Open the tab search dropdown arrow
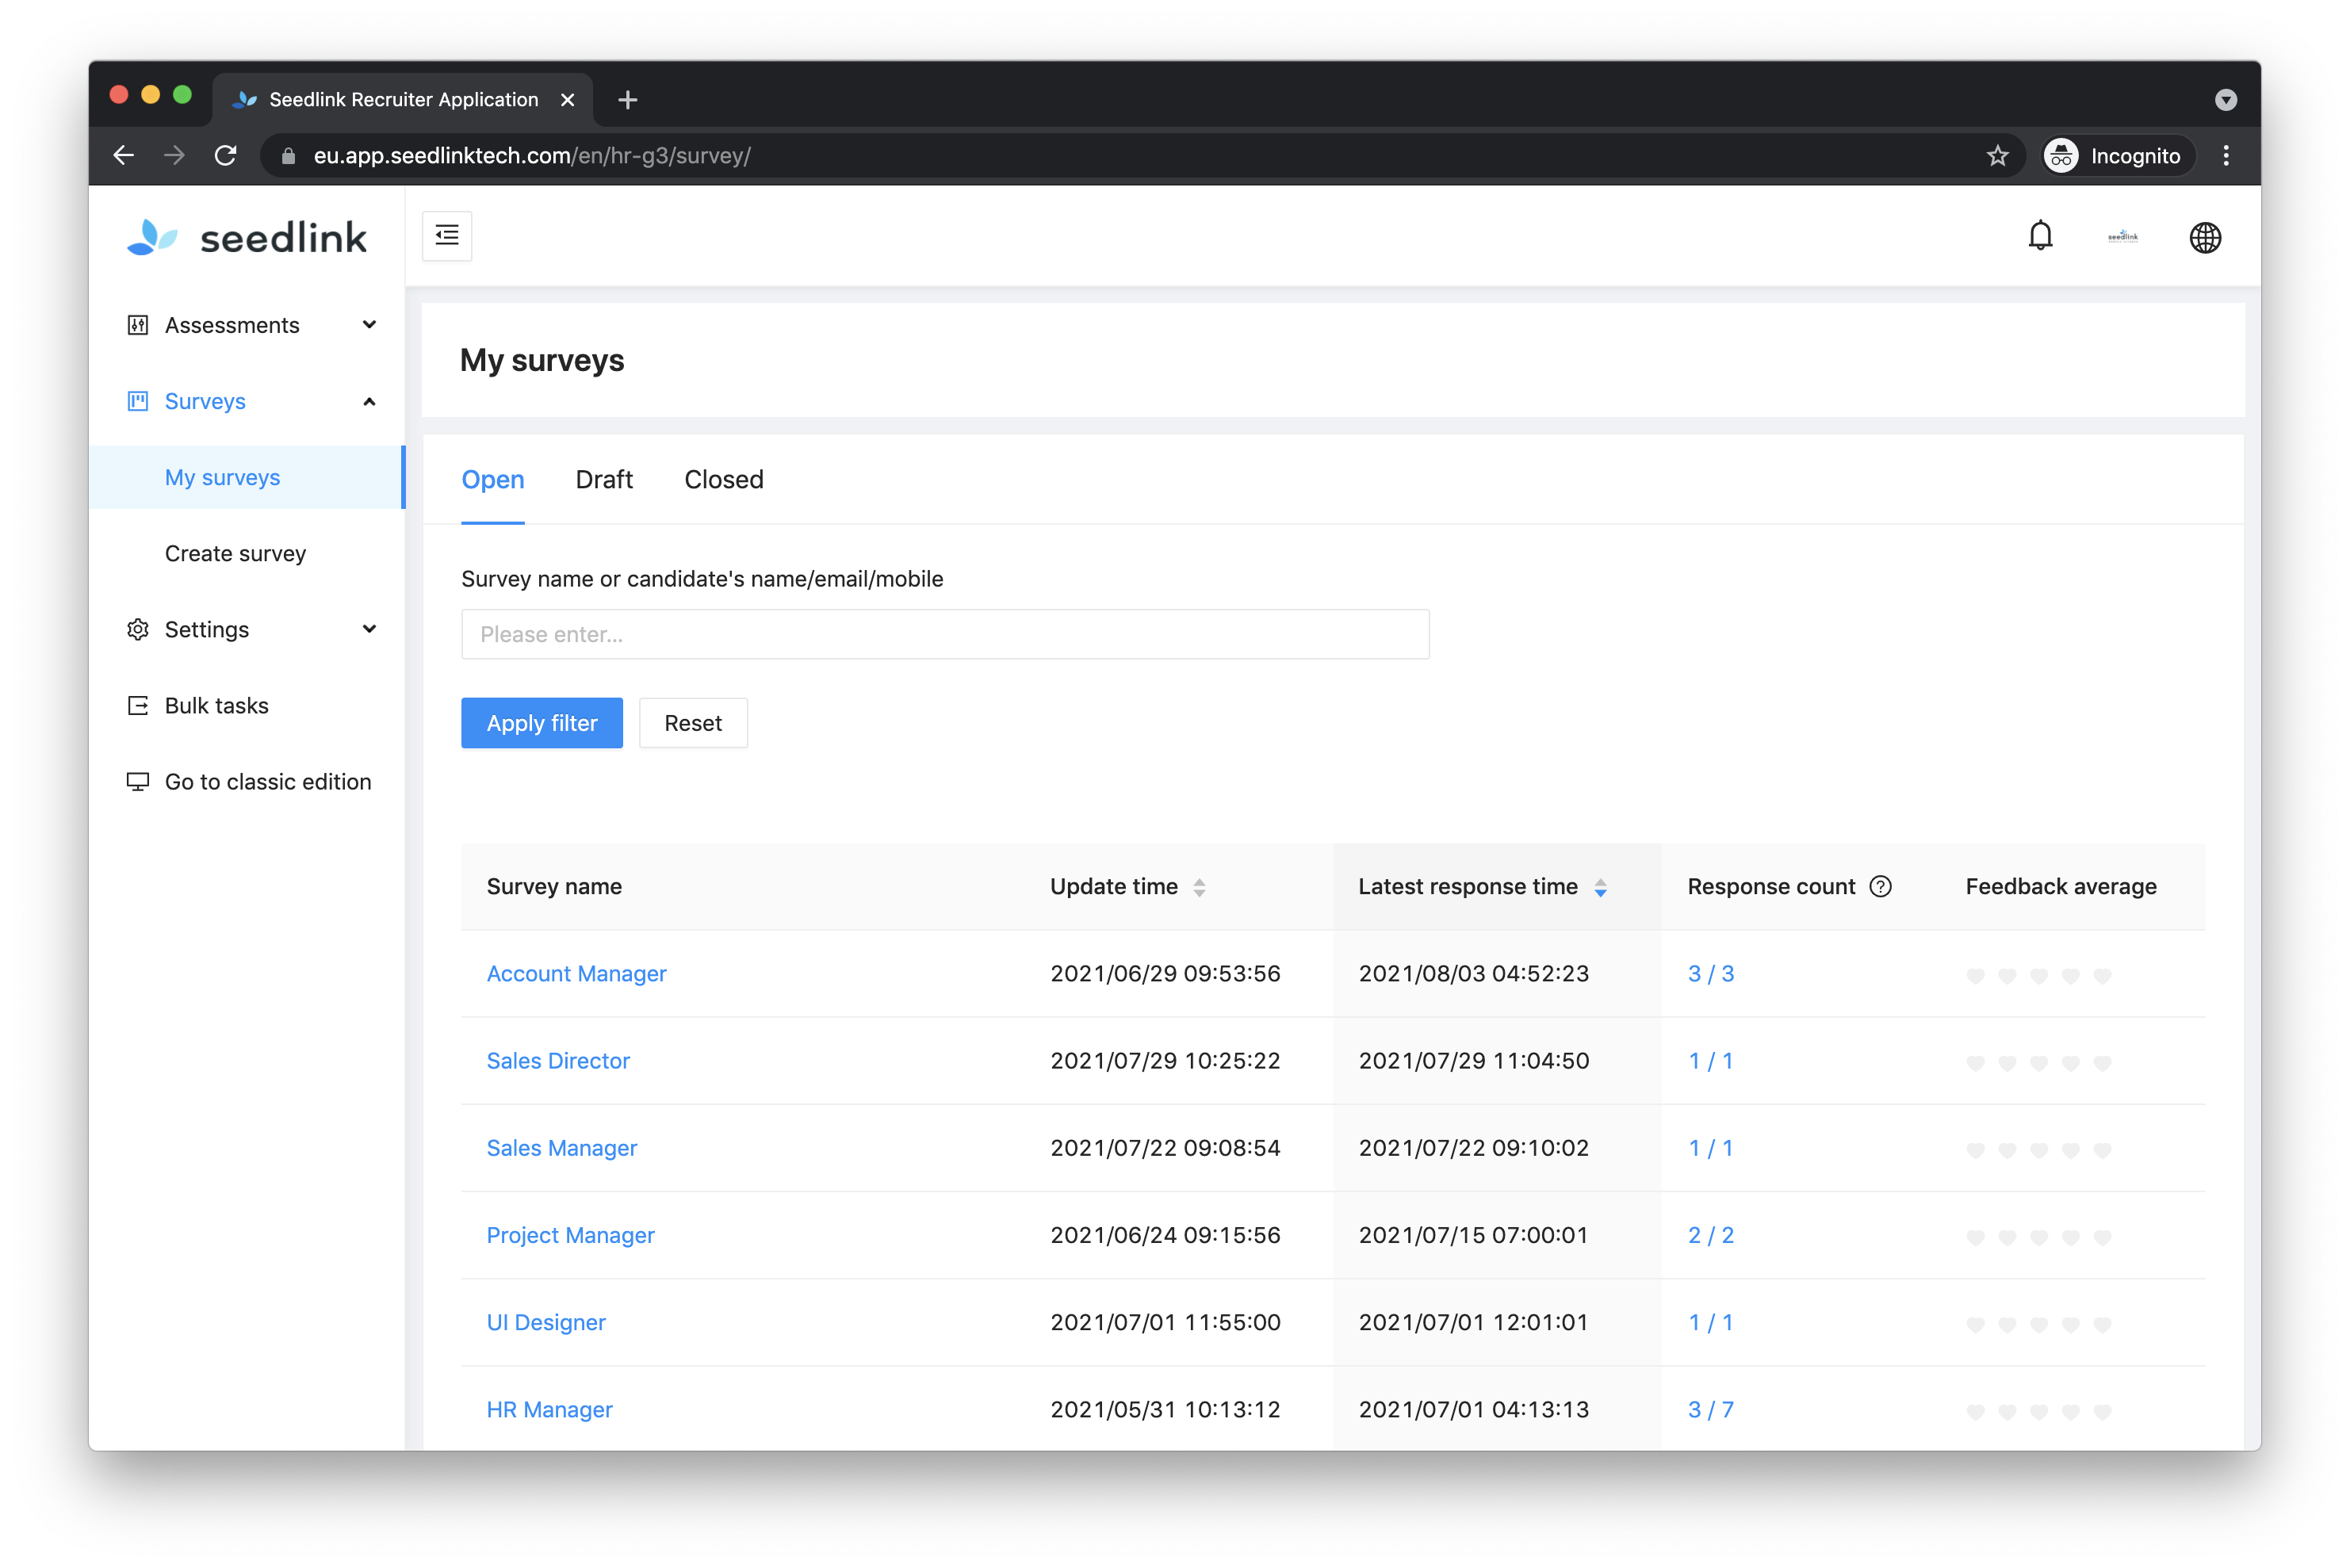The height and width of the screenshot is (1568, 2350). tap(2226, 100)
